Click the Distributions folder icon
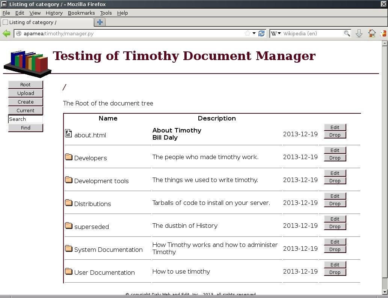 point(69,202)
